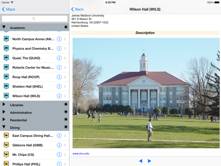
Task: Toggle the Administrative section dot button
Action: click(x=66, y=112)
